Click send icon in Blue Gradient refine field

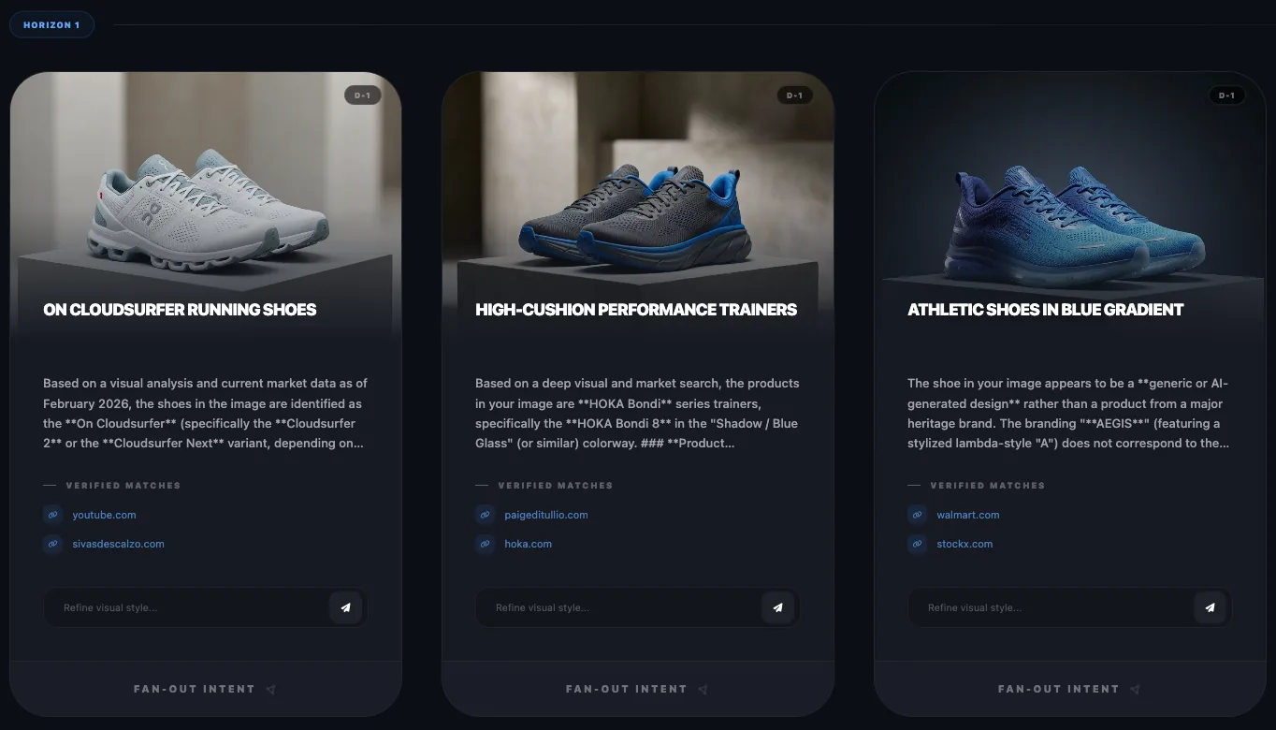(x=1210, y=607)
